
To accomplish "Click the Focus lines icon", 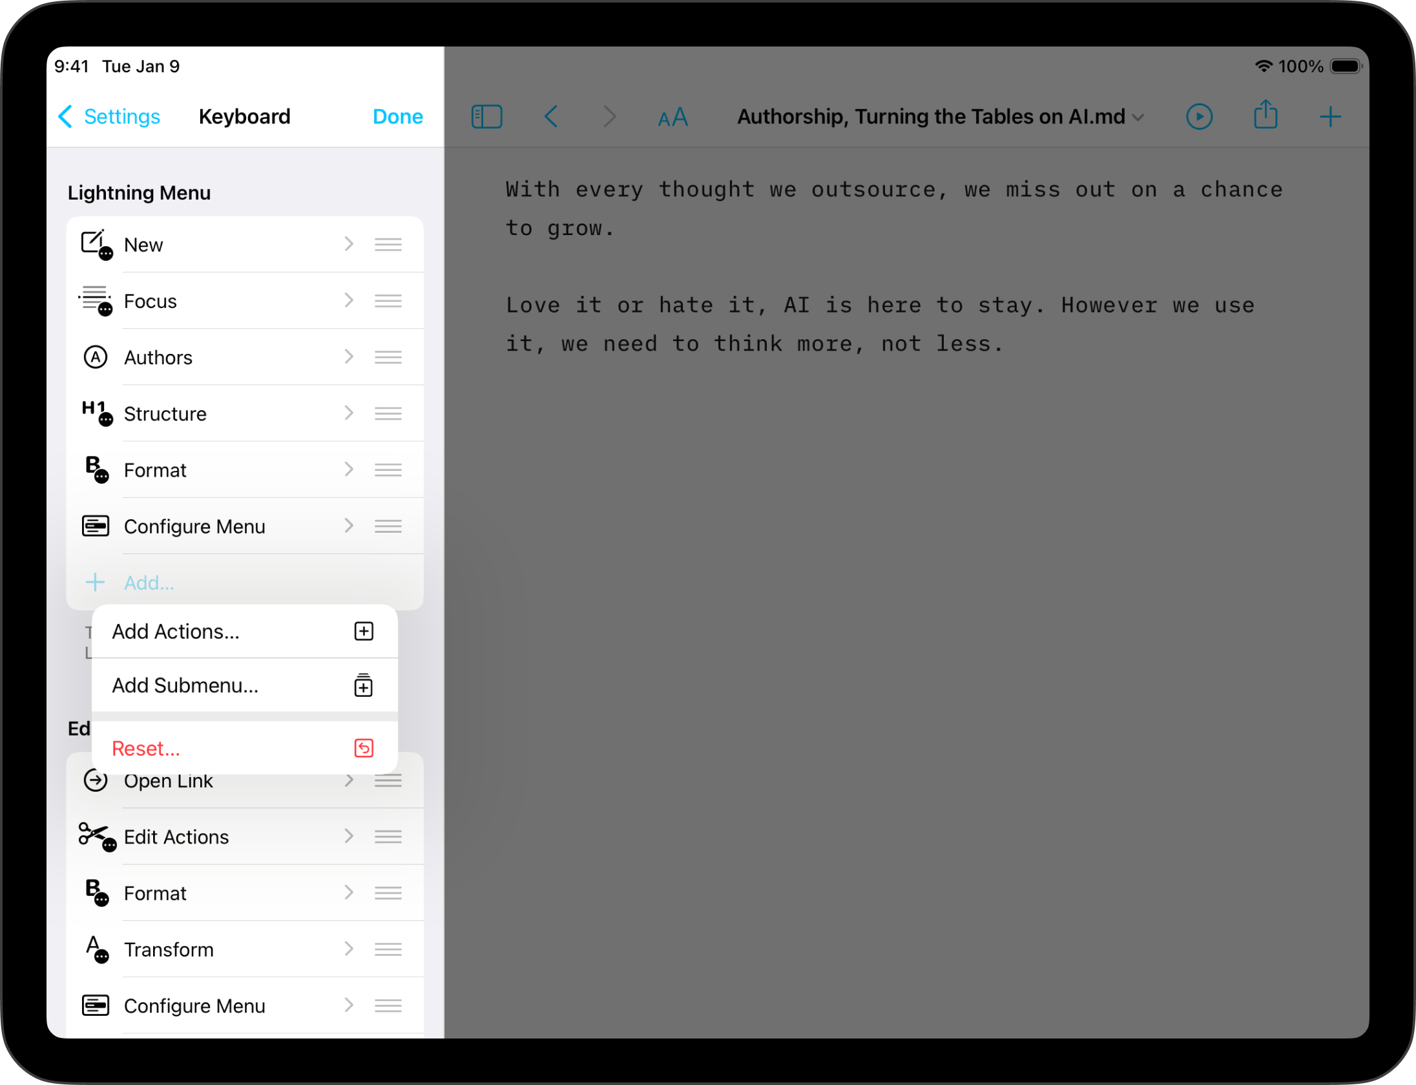I will coord(94,299).
